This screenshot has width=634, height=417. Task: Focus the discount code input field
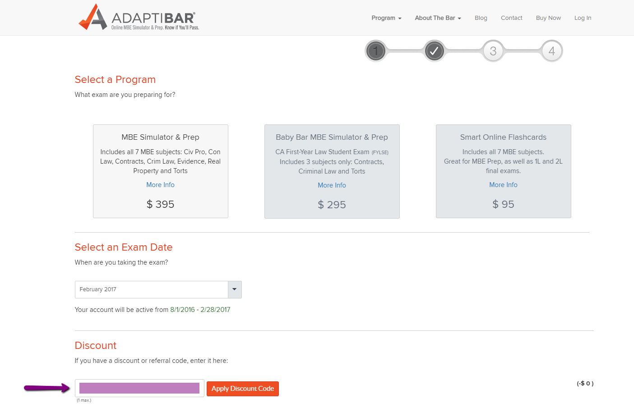139,388
